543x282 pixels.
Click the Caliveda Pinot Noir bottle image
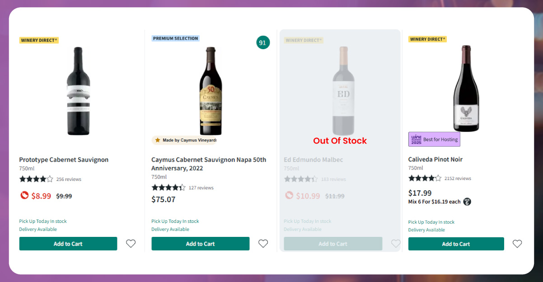point(466,88)
